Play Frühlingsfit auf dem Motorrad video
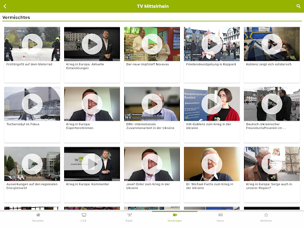Screen dimensions: 304x228 click(x=32, y=44)
